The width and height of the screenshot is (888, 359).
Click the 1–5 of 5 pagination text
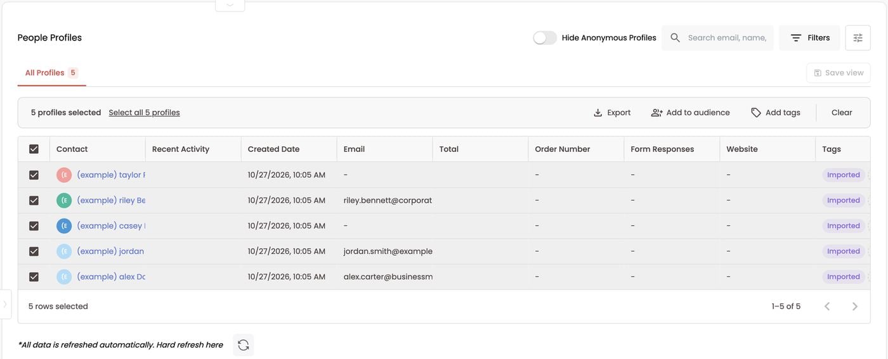pos(786,306)
